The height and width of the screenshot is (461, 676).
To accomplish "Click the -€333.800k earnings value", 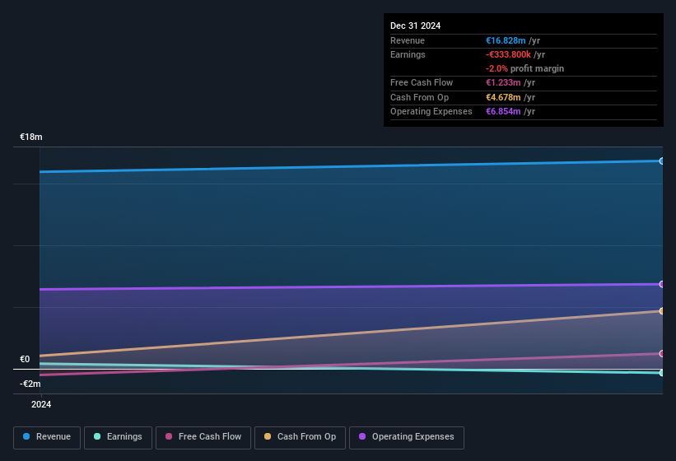I will 508,54.
